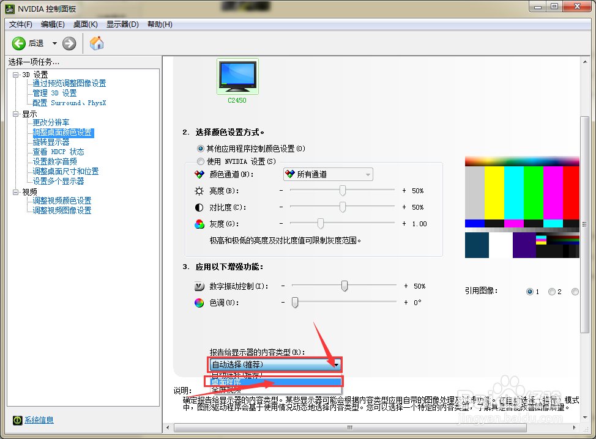Click the NVIDIA control panel title icon

point(10,9)
